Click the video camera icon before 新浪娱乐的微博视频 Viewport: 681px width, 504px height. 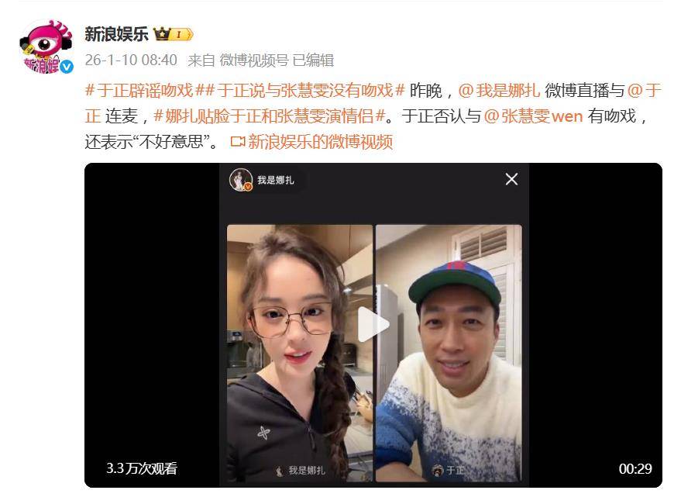pyautogui.click(x=238, y=142)
